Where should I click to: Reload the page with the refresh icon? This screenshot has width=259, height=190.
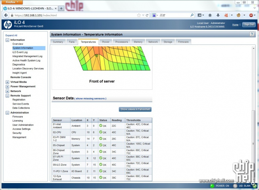(147, 15)
